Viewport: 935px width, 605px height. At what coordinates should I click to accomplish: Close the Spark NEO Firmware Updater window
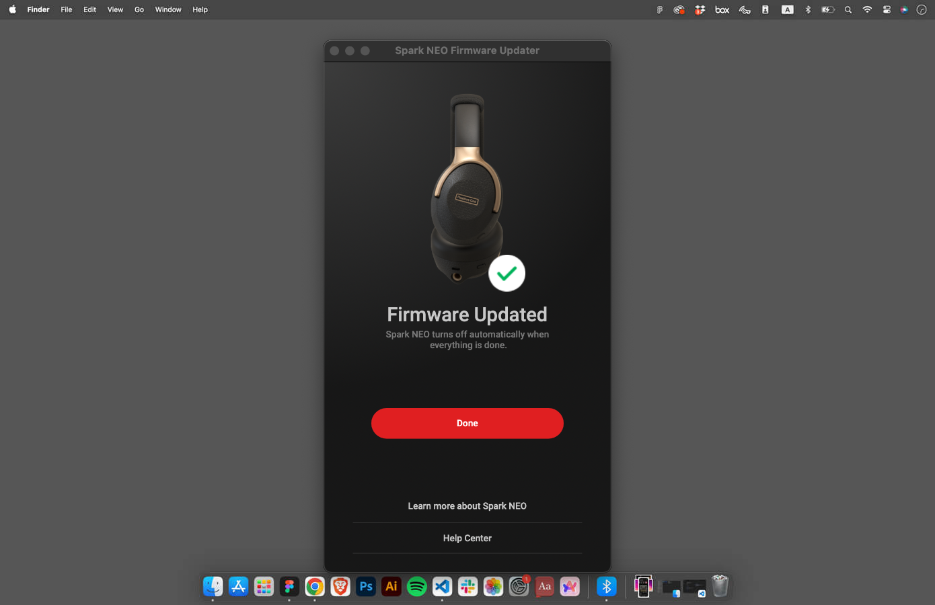334,50
